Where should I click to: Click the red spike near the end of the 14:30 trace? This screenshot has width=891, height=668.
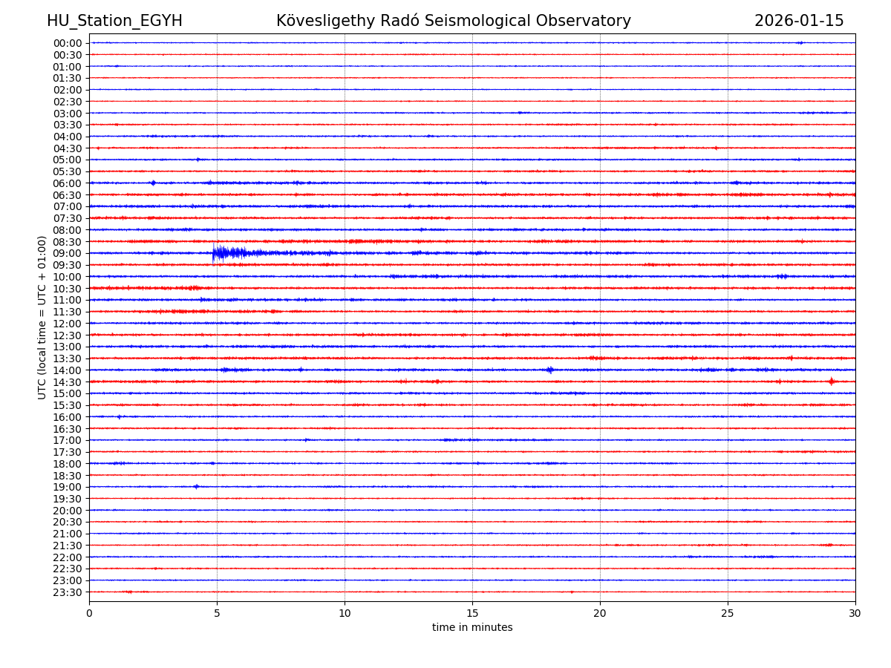(831, 382)
